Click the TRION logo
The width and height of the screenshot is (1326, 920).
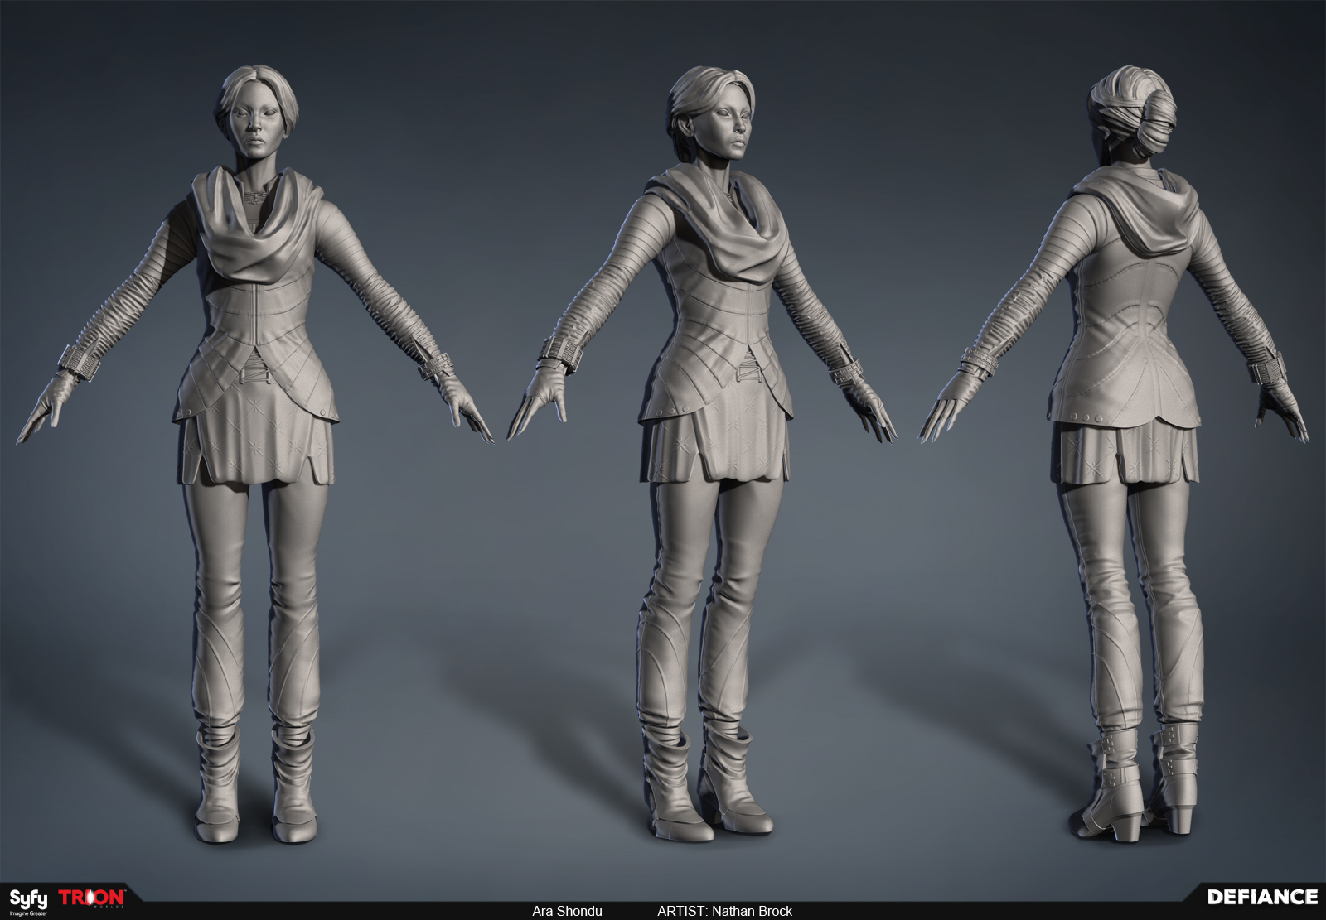[x=92, y=898]
